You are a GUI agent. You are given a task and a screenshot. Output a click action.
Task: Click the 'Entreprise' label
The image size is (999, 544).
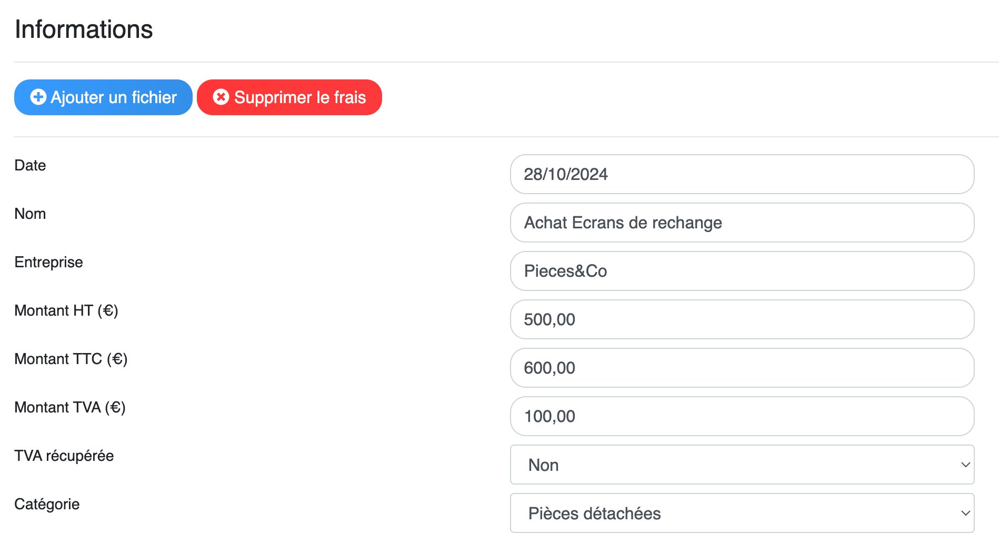(48, 262)
